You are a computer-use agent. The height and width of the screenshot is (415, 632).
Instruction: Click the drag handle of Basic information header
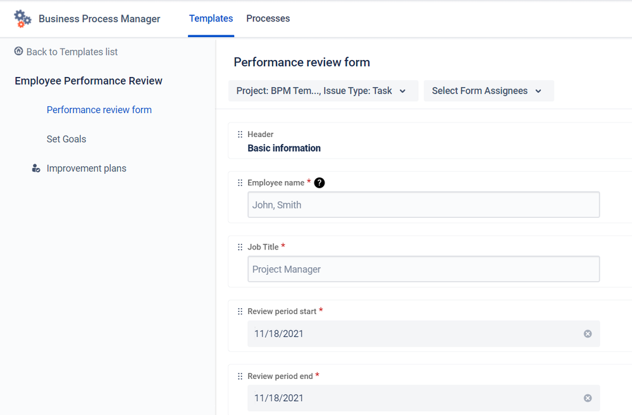240,134
